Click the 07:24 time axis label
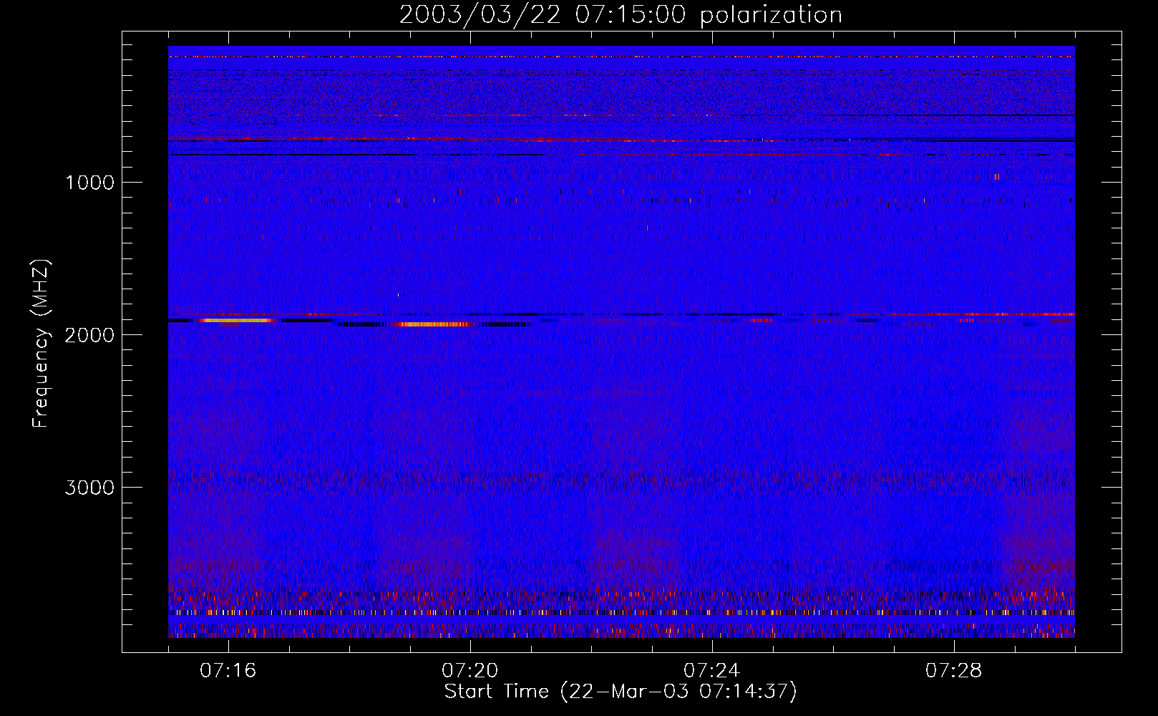Screen dimensions: 1158x716 coord(712,671)
